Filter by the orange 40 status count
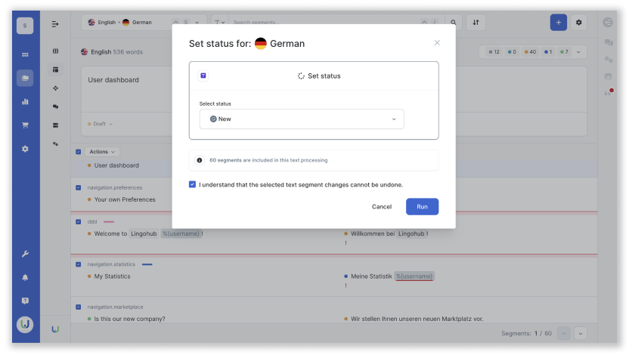The image size is (629, 355). click(530, 51)
